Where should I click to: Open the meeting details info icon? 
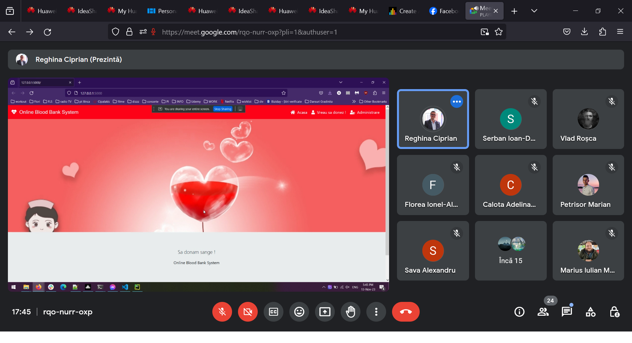(519, 311)
